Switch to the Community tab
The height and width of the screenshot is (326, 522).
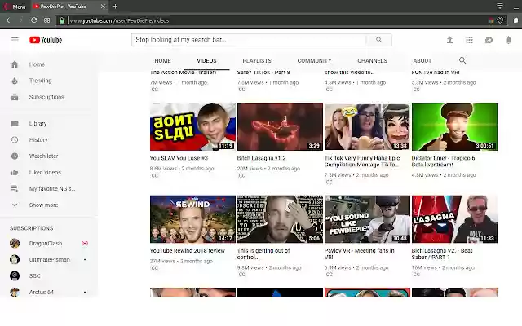(x=314, y=60)
